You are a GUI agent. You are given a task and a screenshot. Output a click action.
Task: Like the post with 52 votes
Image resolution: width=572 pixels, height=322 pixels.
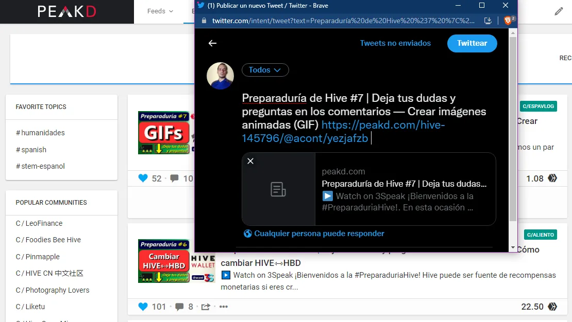pos(143,178)
